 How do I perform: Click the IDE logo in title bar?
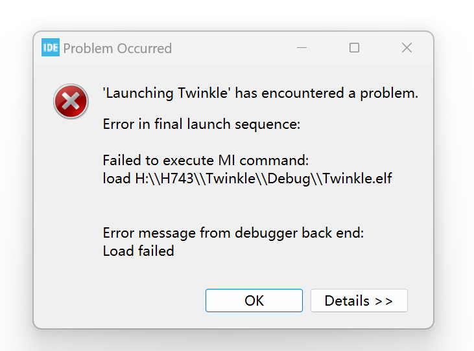click(x=50, y=47)
